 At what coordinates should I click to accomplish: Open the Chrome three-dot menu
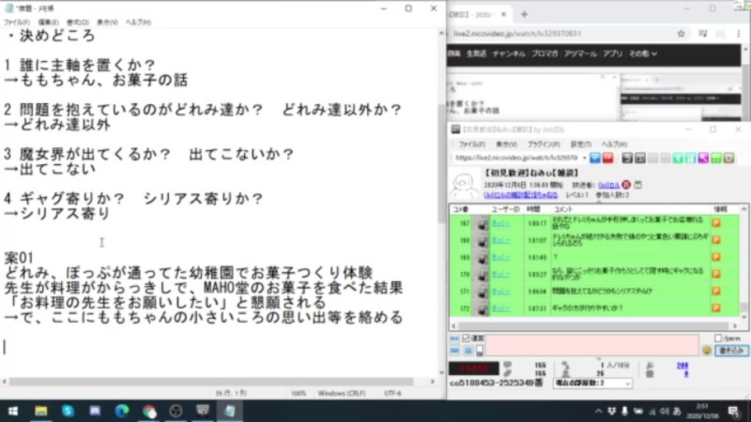pos(738,34)
